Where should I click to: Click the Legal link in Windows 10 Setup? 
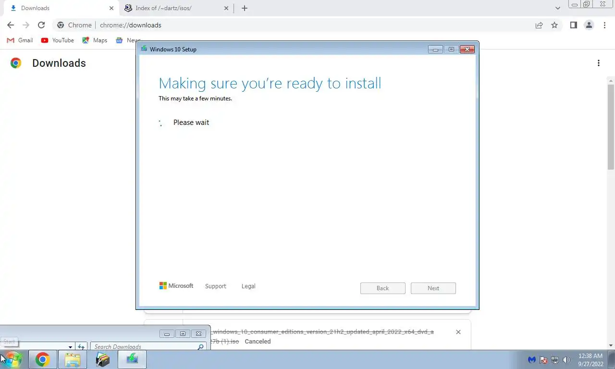248,286
